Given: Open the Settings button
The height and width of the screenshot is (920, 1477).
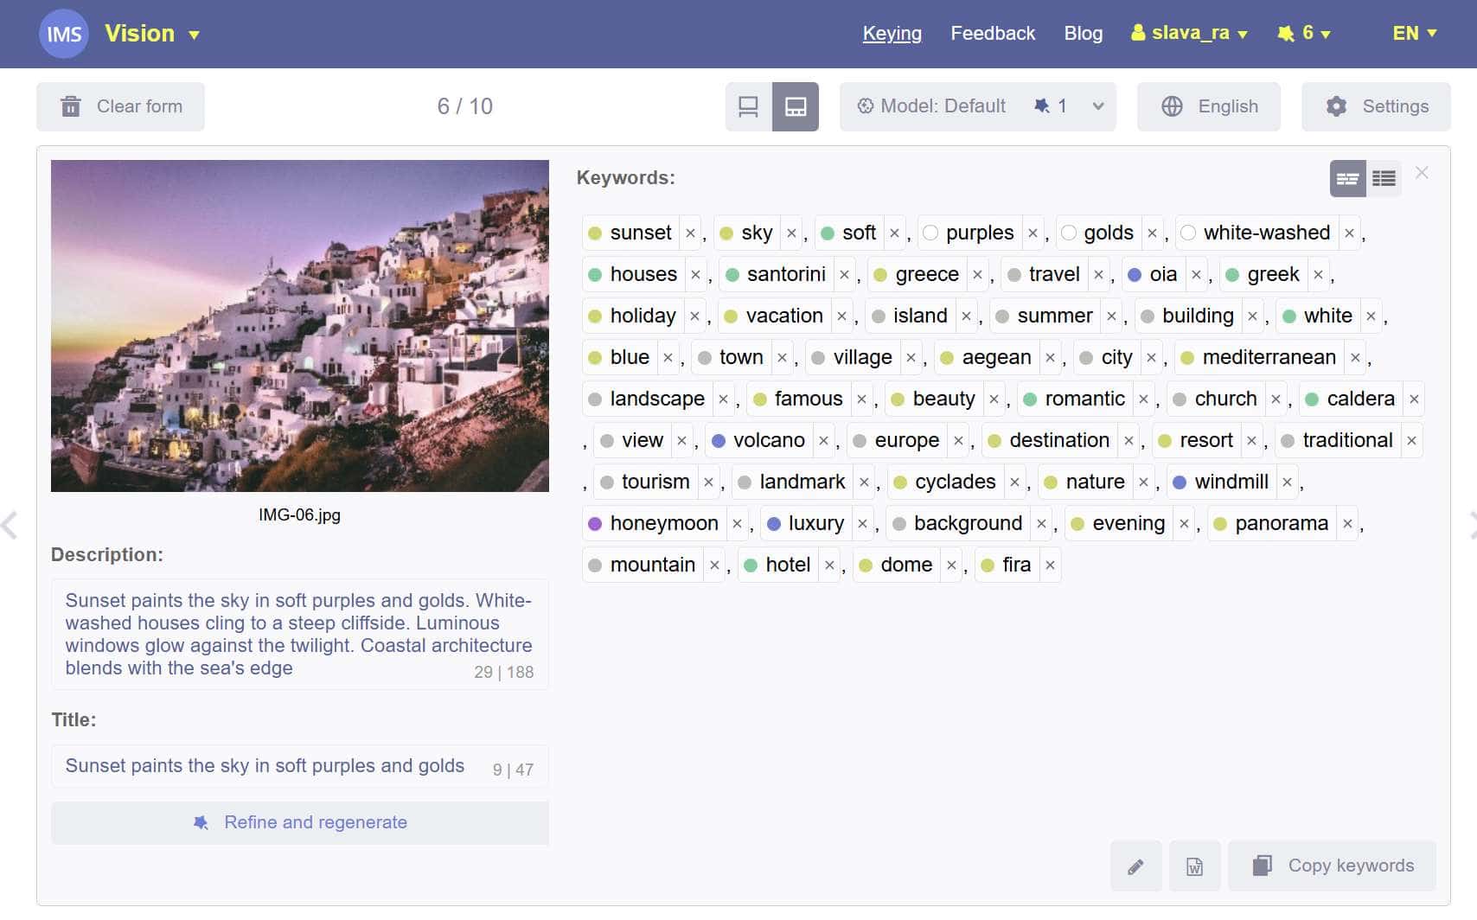Looking at the screenshot, I should tap(1376, 106).
